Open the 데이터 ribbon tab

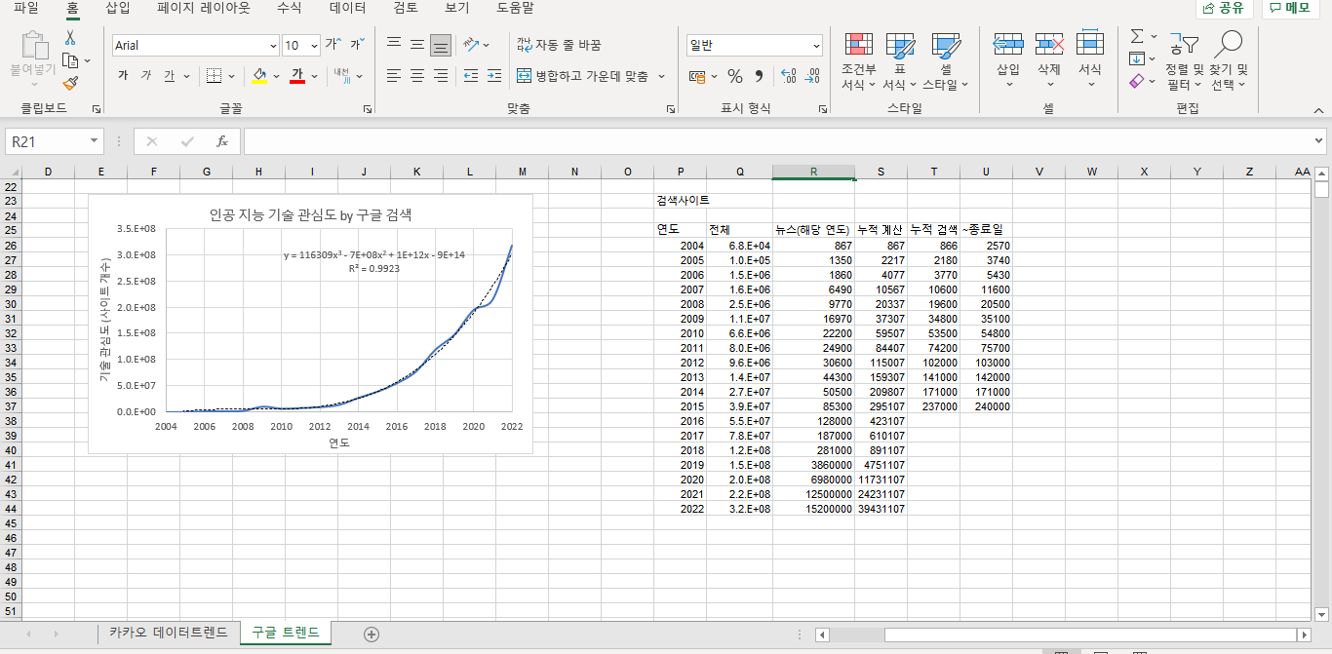pos(348,8)
